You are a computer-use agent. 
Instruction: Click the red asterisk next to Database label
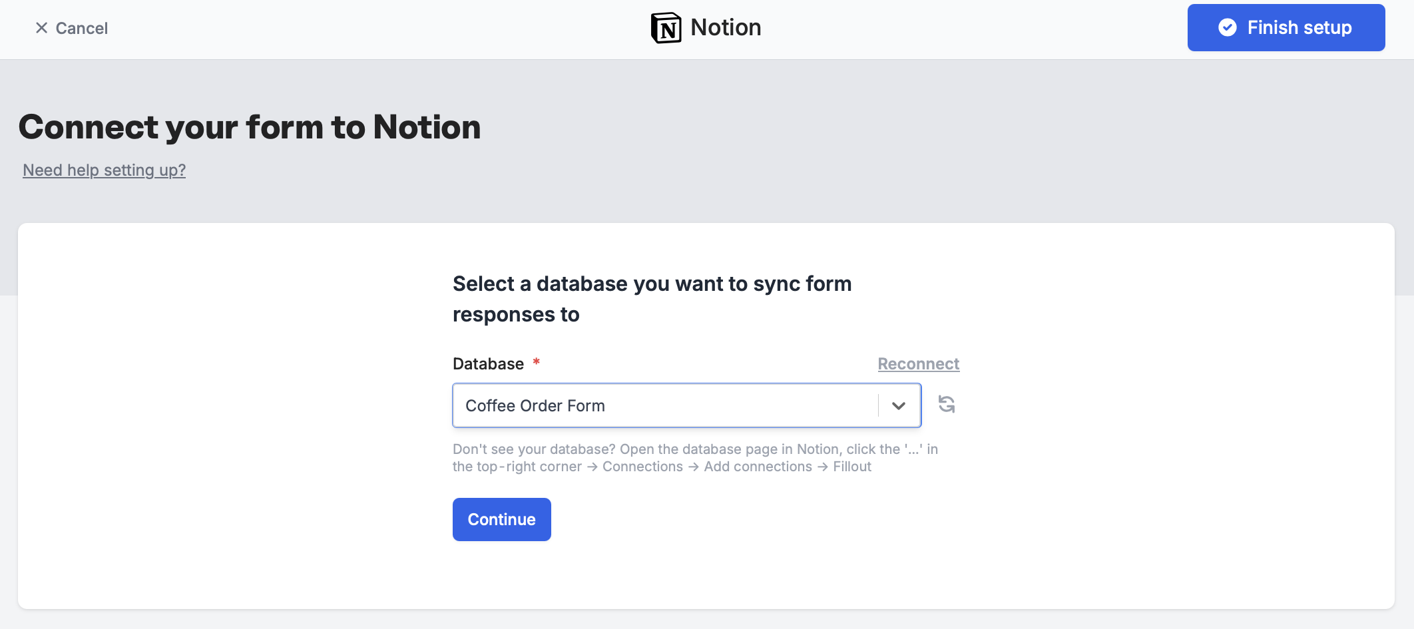click(x=536, y=363)
